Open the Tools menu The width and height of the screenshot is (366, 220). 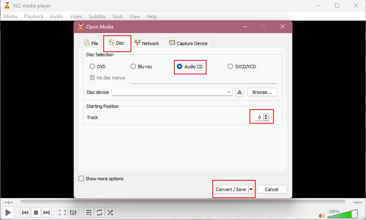point(117,17)
